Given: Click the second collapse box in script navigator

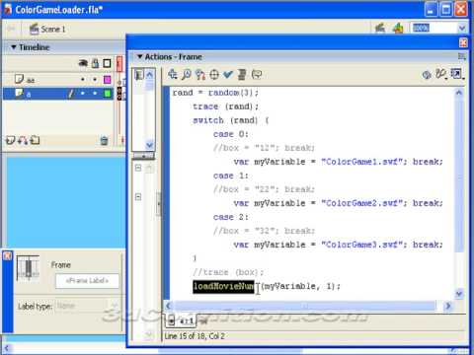Looking at the screenshot, I should point(138,197).
